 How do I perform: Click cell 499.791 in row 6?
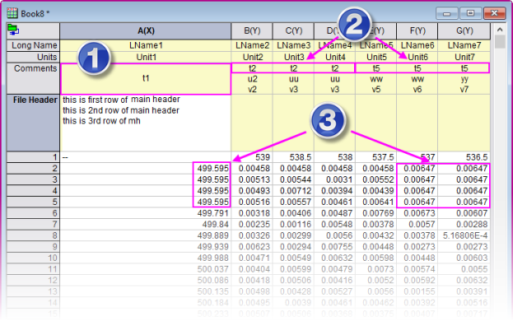click(x=146, y=213)
